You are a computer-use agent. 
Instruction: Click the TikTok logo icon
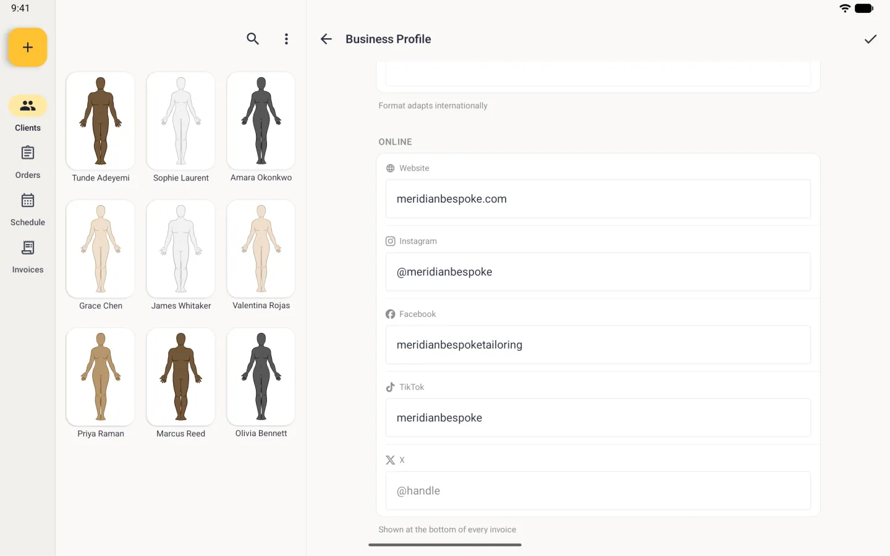point(391,387)
